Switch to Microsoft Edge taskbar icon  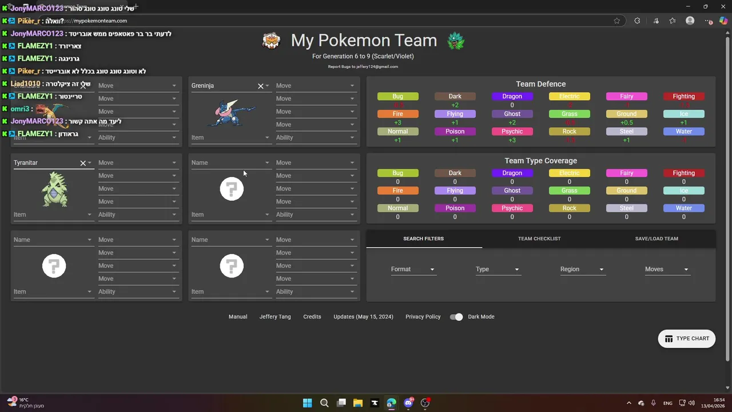[x=391, y=403]
